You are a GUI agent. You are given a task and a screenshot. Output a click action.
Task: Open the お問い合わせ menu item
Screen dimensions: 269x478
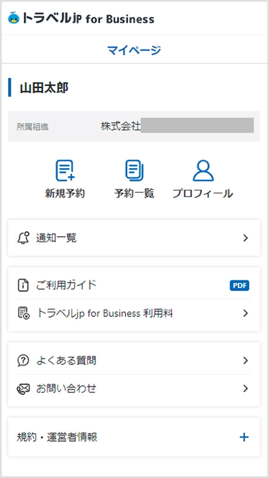[134, 389]
